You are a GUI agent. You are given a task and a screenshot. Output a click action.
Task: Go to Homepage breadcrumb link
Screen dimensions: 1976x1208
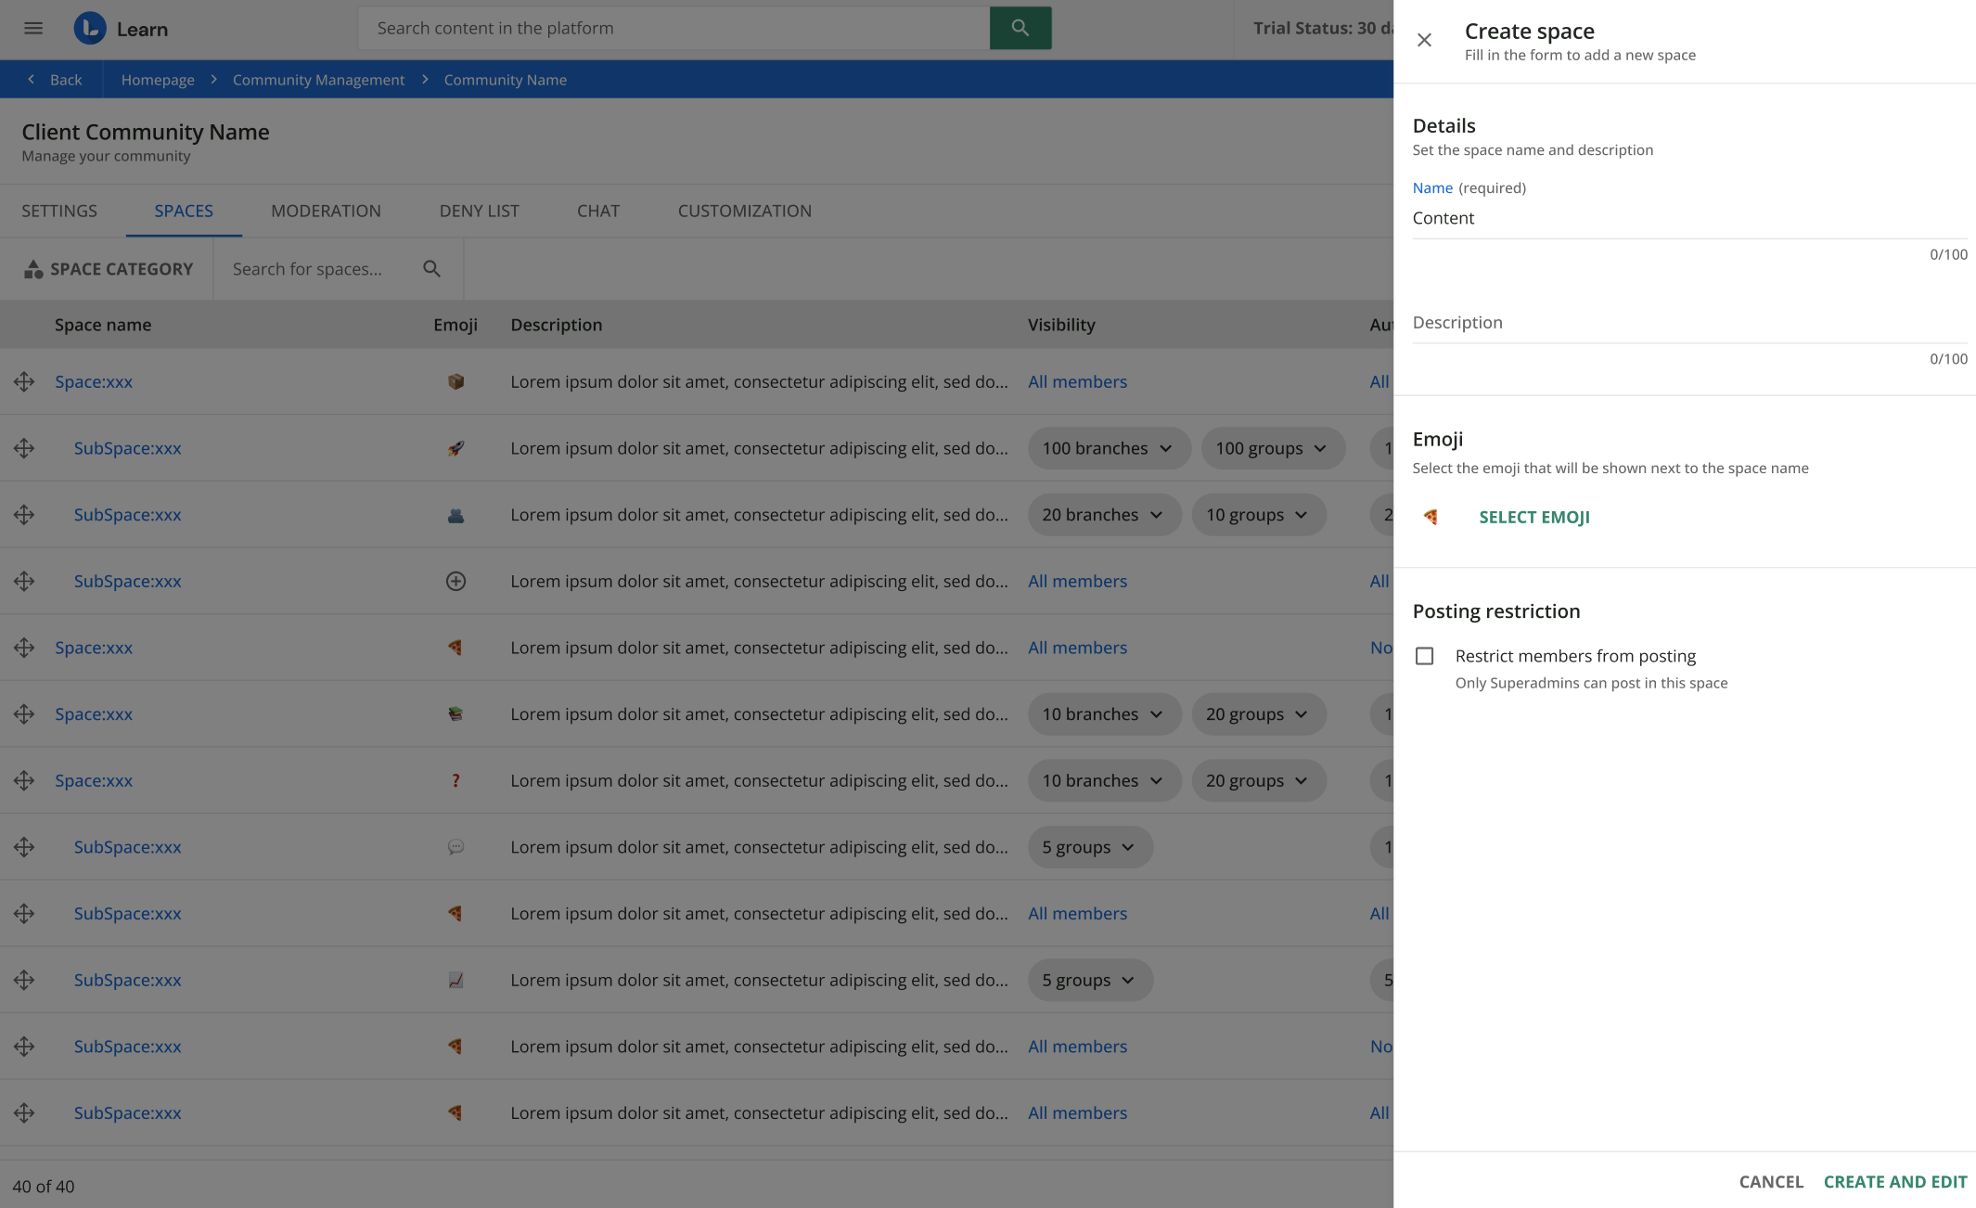point(158,80)
